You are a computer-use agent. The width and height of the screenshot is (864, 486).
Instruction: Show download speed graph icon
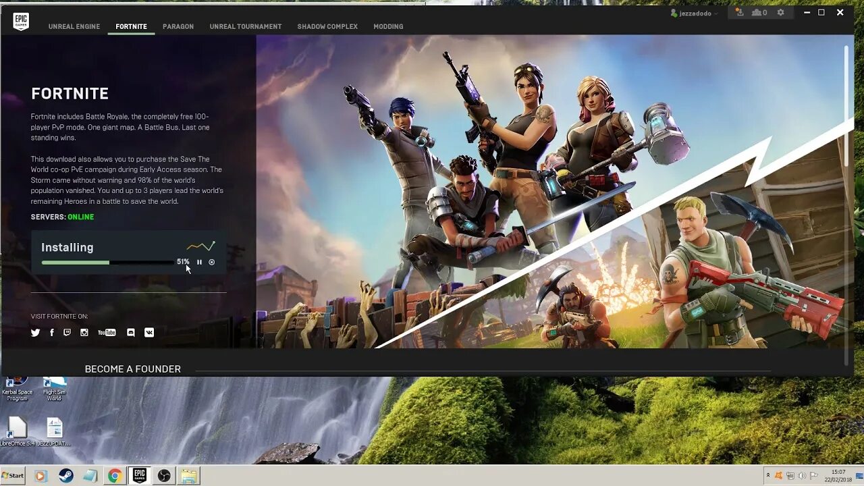(x=200, y=246)
